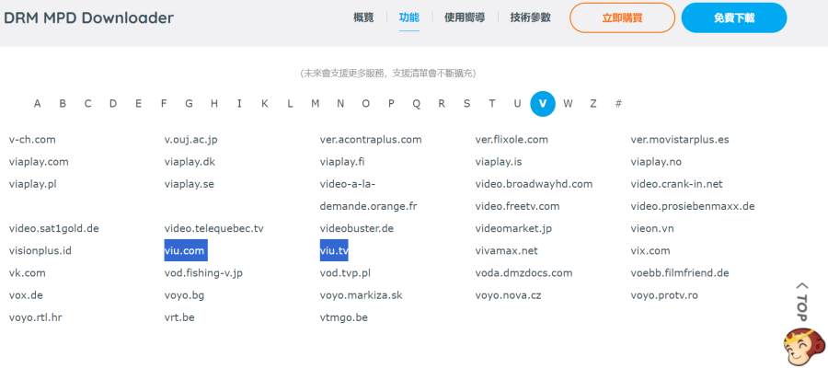828x368 pixels.
Task: Show sites under letter Q
Action: (417, 103)
